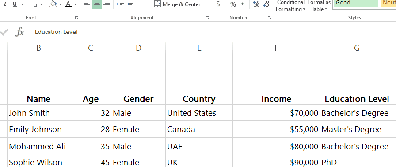This screenshot has height=167, width=396.
Task: Align text right
Action: (107, 4)
